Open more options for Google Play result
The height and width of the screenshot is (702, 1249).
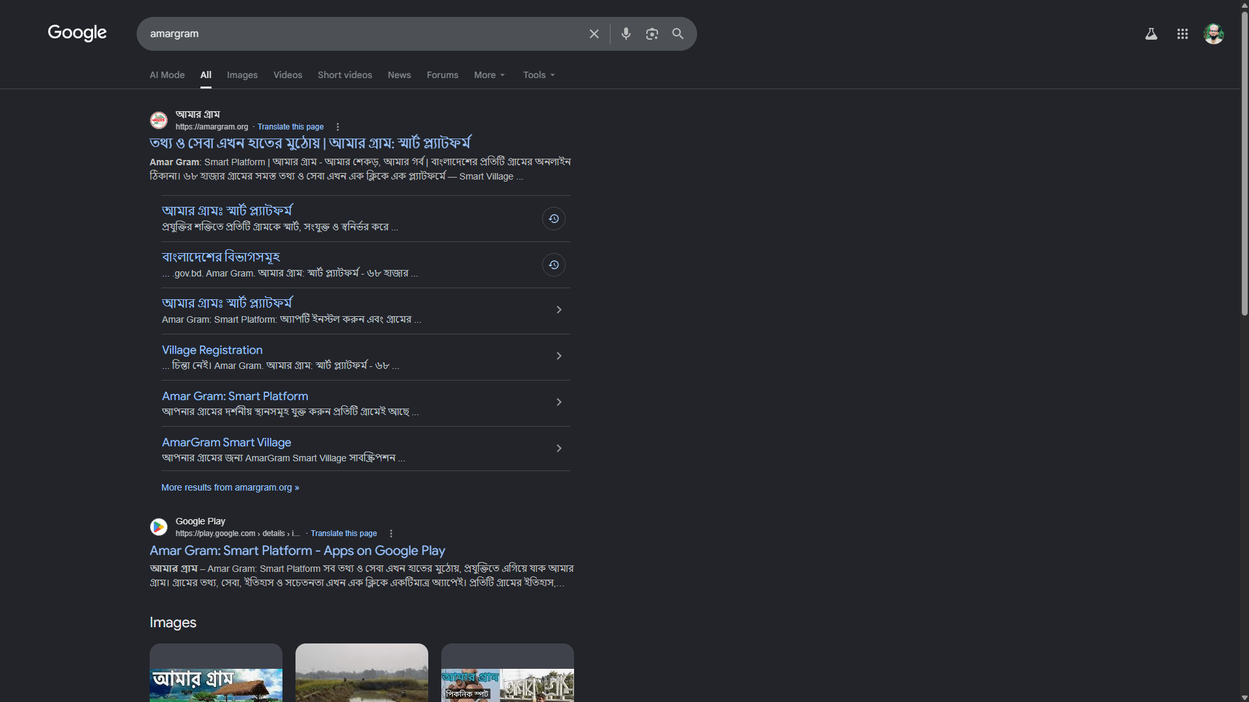391,533
